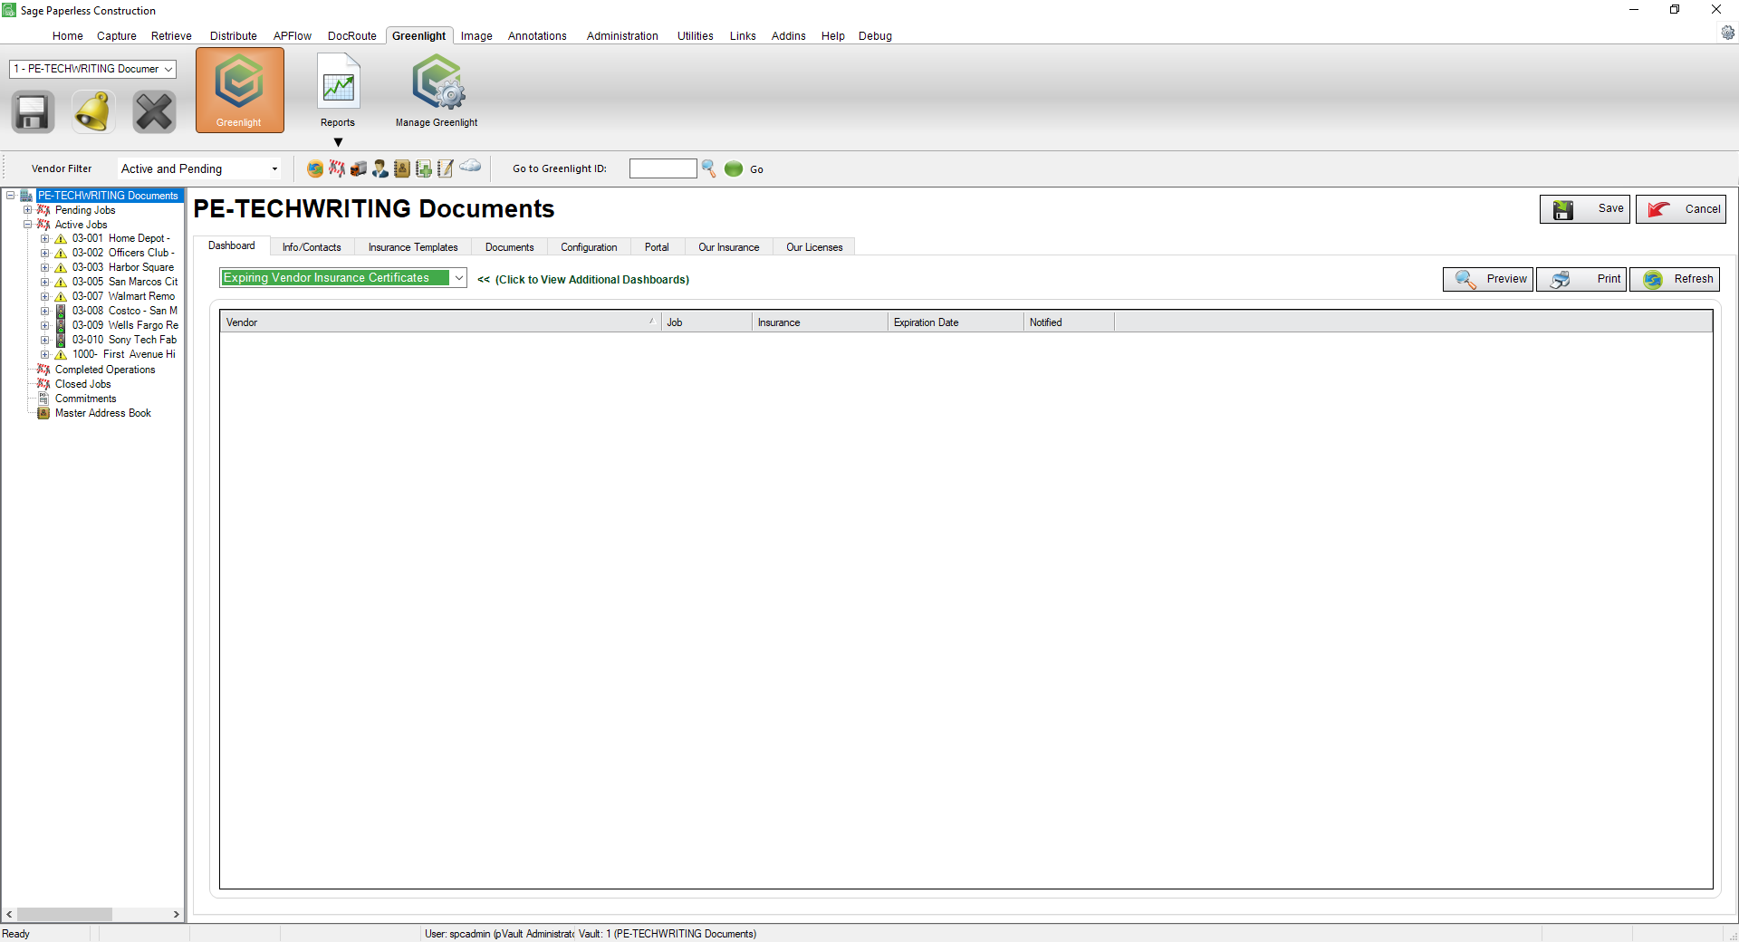Expand the 03-009 Wells Fargo node

(44, 326)
